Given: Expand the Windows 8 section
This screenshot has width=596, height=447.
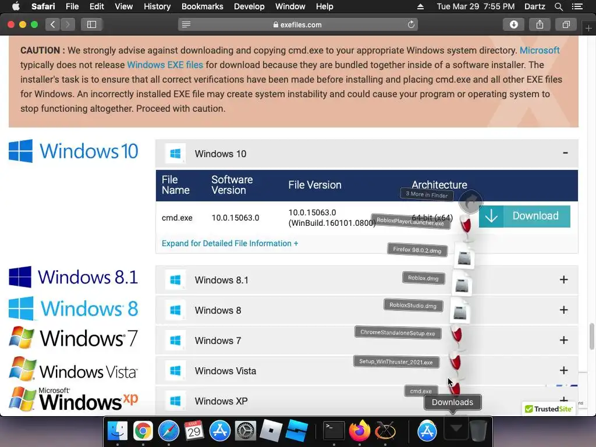Looking at the screenshot, I should 563,310.
